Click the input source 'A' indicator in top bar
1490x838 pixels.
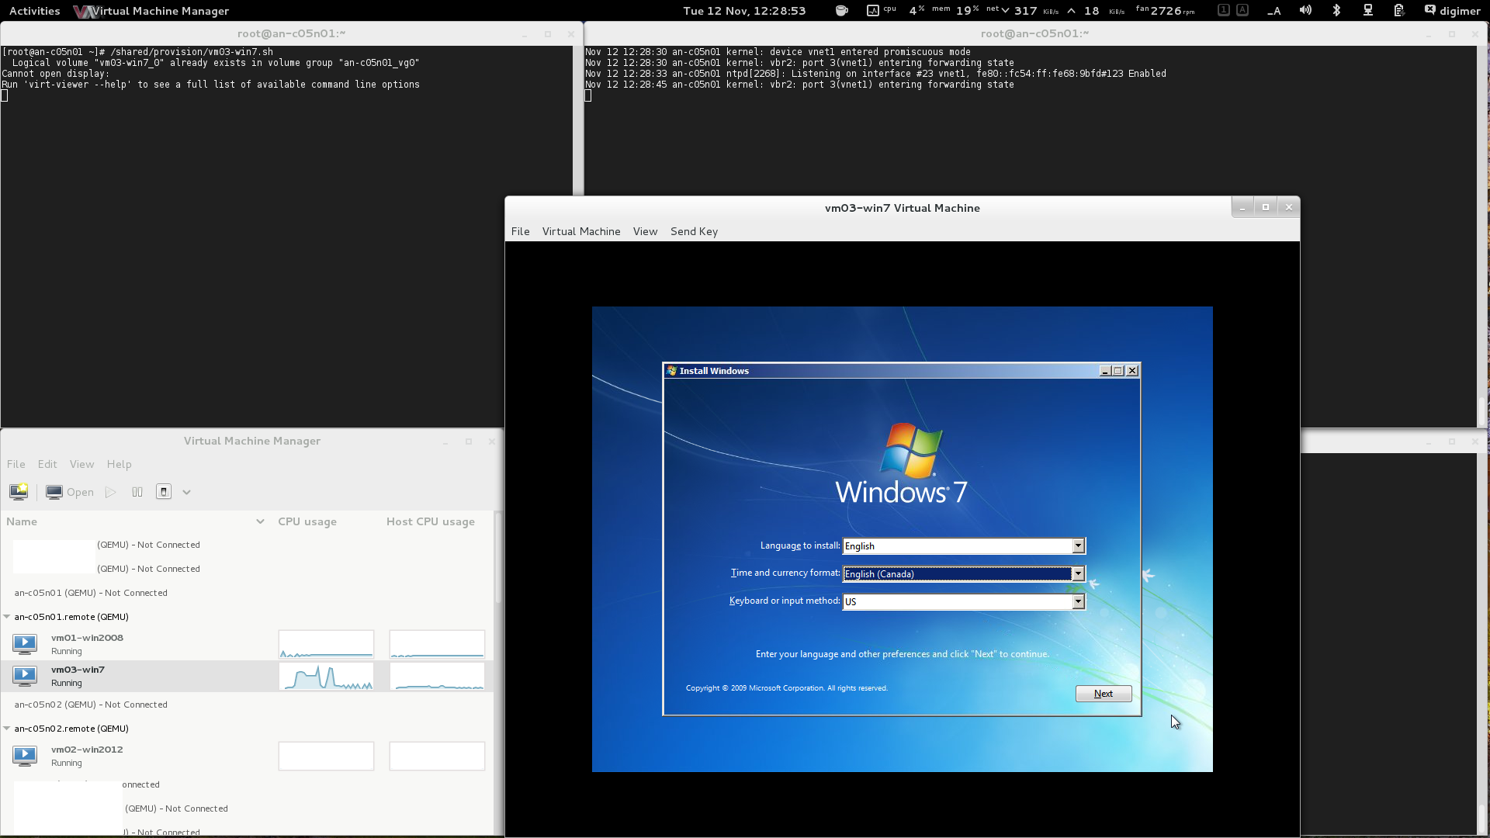[x=1242, y=10]
